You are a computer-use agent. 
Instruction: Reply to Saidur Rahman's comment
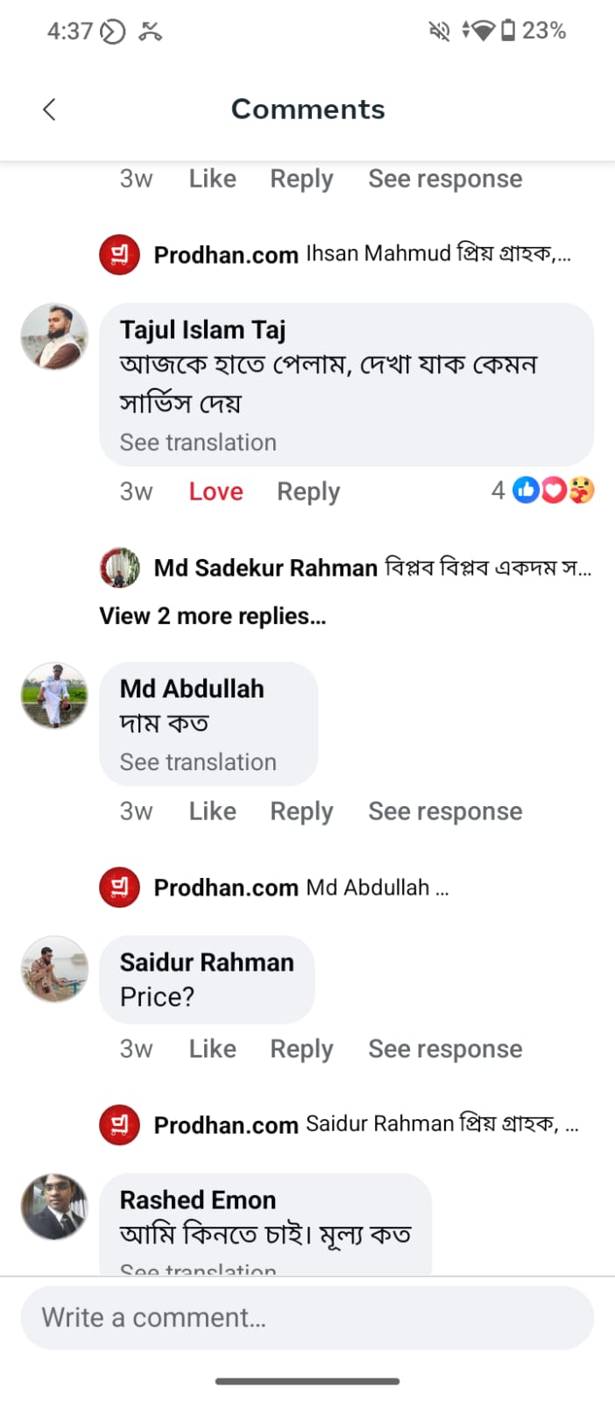click(301, 1049)
